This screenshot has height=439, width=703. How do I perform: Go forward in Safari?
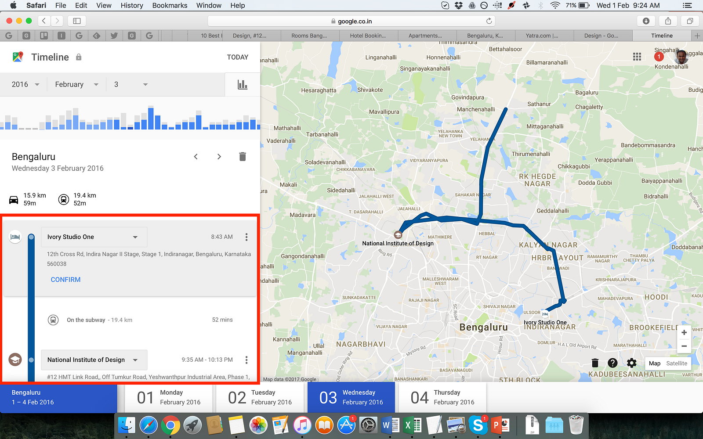click(x=57, y=21)
